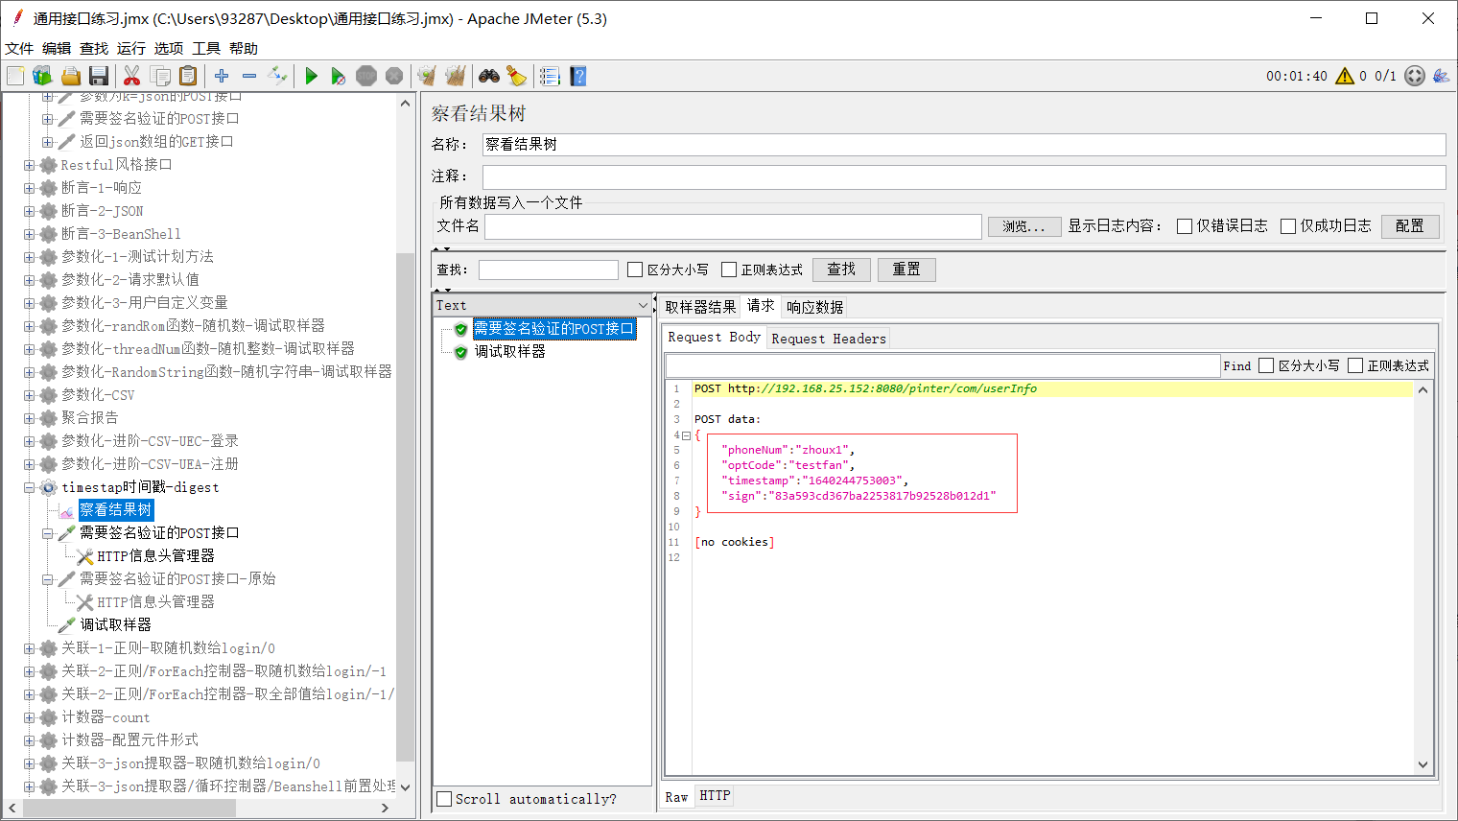Click HTTP信息头管理器 under 需要签名验证的POST接口-原始
The width and height of the screenshot is (1458, 821).
tap(155, 602)
